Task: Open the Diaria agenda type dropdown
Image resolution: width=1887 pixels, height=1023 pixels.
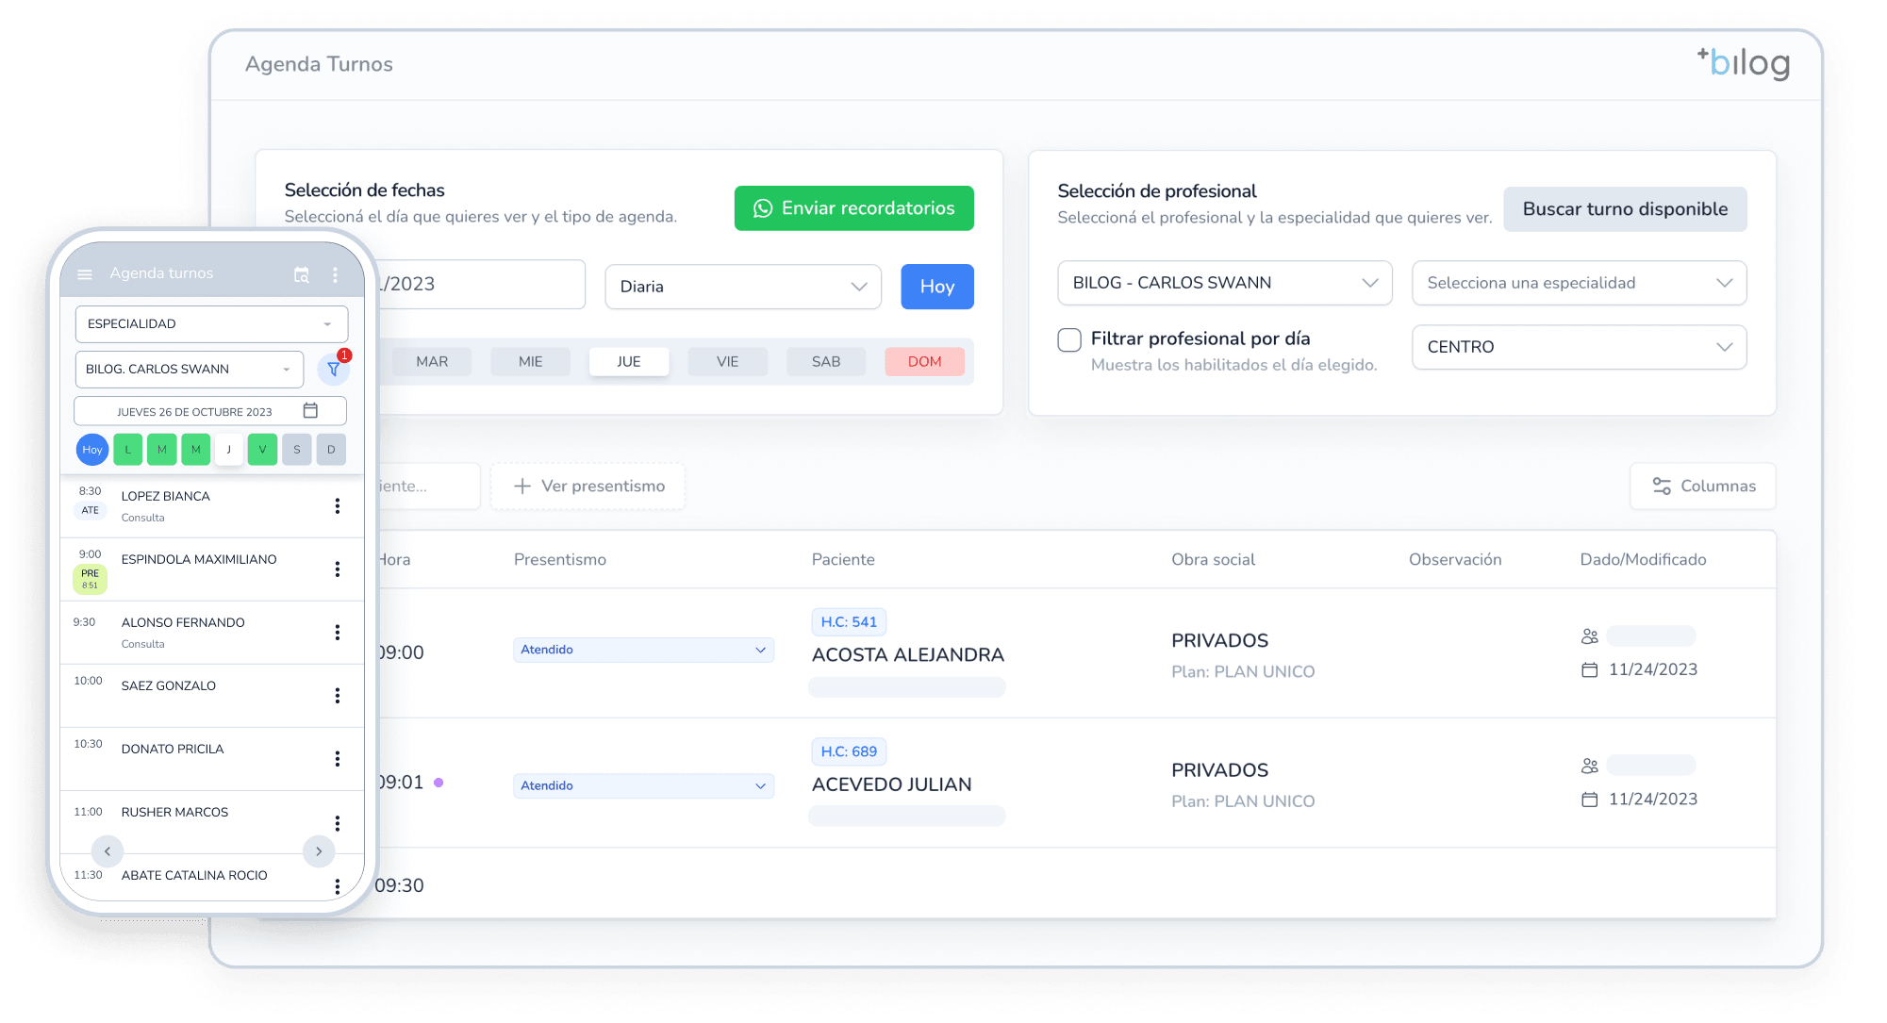Action: (x=743, y=287)
